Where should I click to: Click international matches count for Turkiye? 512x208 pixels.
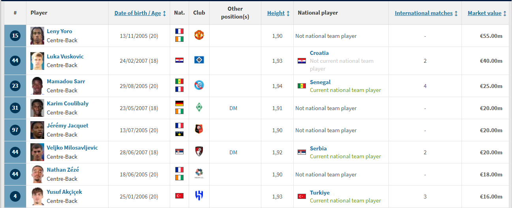[x=425, y=196]
